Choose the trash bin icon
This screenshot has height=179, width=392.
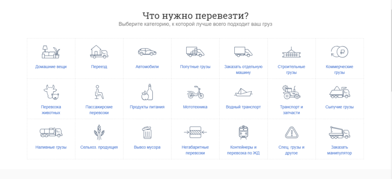tap(147, 132)
